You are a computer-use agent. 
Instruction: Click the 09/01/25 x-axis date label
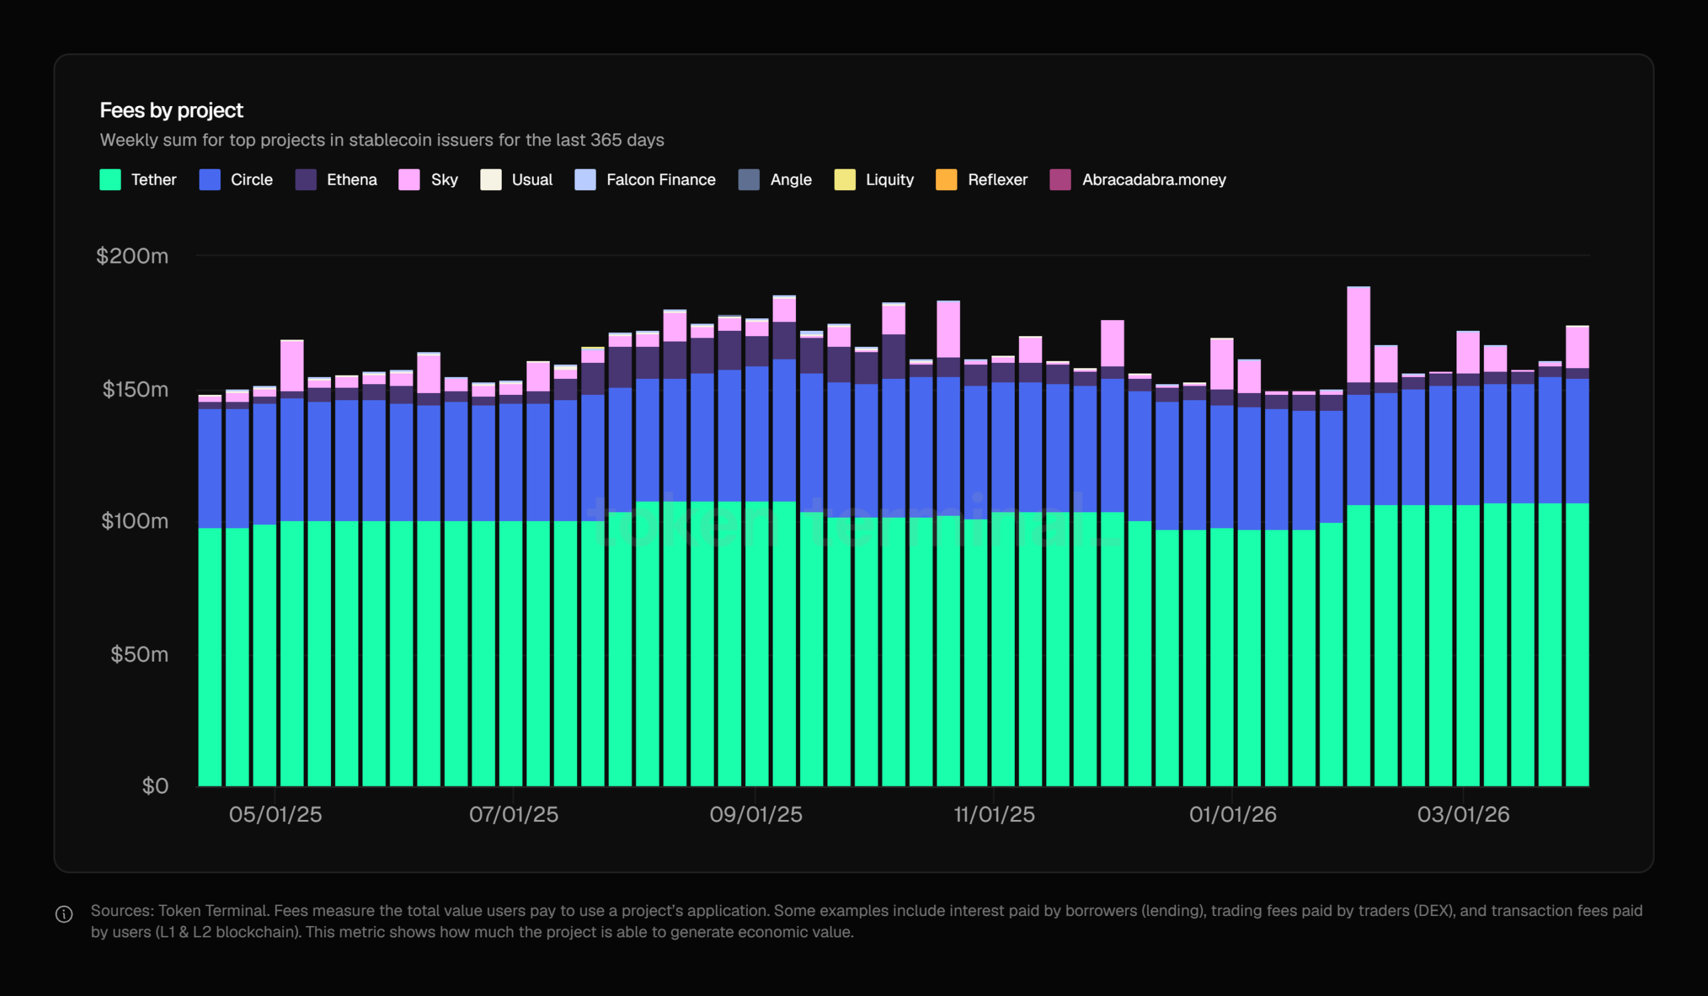(x=756, y=814)
